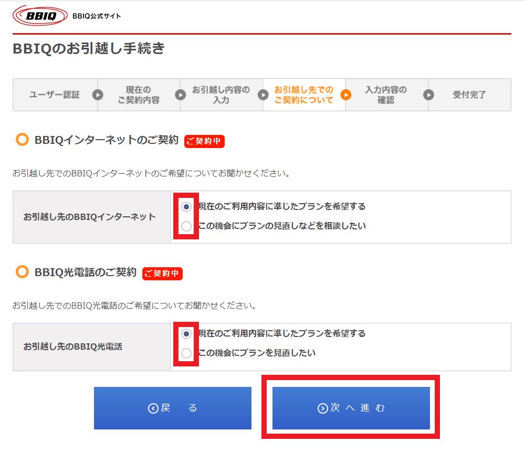Click the ご契約中 badge beside BBIQインターネットのご契約
Screen dimensions: 525x452
coord(204,141)
